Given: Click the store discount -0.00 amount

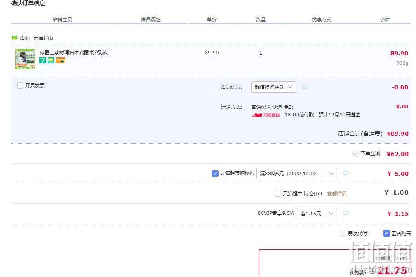Looking at the screenshot, I should click(x=400, y=87).
